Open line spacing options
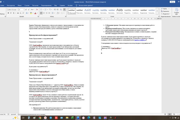This screenshot has height=120, width=180. [x=52, y=13]
